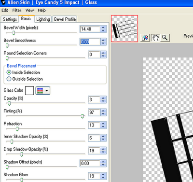Select the hand pan tool
Image resolution: width=193 pixels, height=182 pixels.
point(155,38)
